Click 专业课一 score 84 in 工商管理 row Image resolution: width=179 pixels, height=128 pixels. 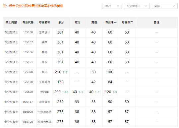tap(110, 82)
